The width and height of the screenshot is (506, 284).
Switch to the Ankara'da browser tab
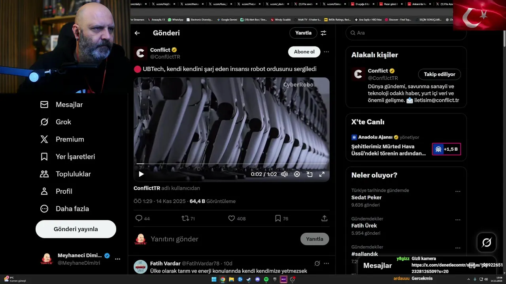pos(420,4)
